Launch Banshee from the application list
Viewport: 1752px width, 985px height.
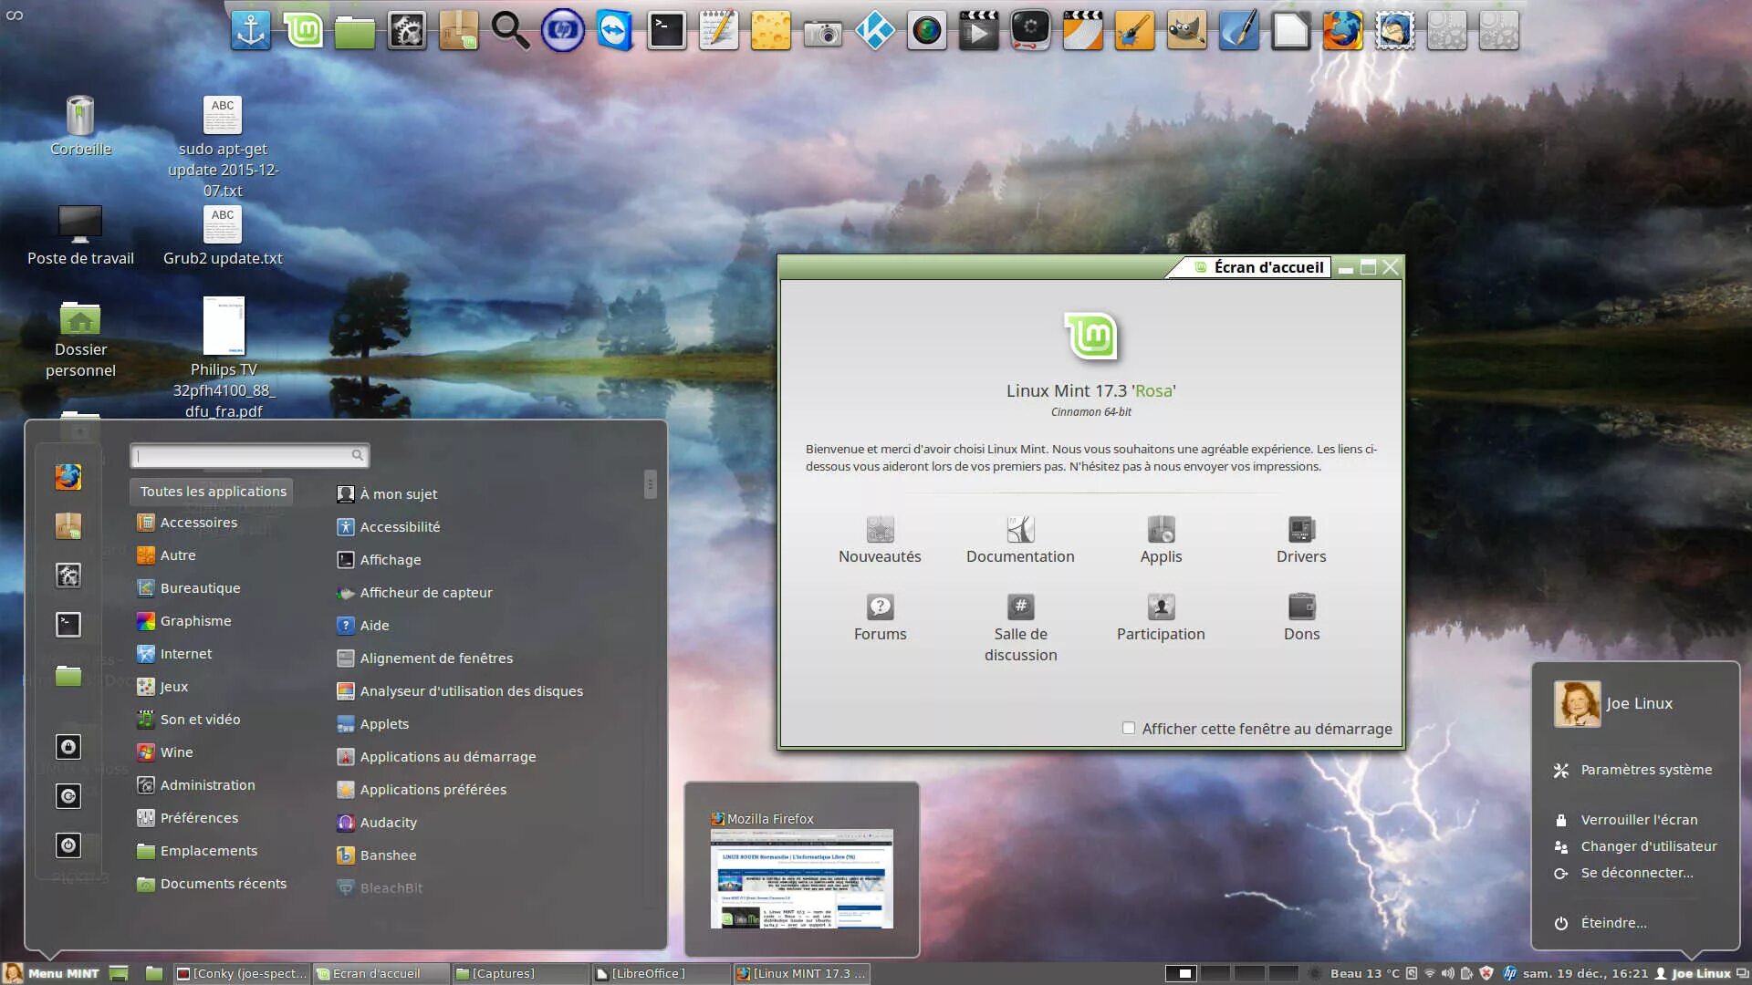pyautogui.click(x=378, y=855)
